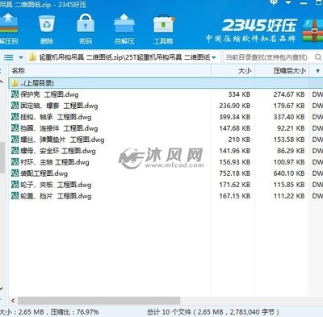Click dwg file icon of 装配工程图
The height and width of the screenshot is (317, 323).
tap(15, 173)
